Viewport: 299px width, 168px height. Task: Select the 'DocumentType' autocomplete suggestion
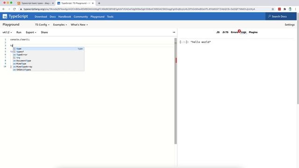(49, 61)
